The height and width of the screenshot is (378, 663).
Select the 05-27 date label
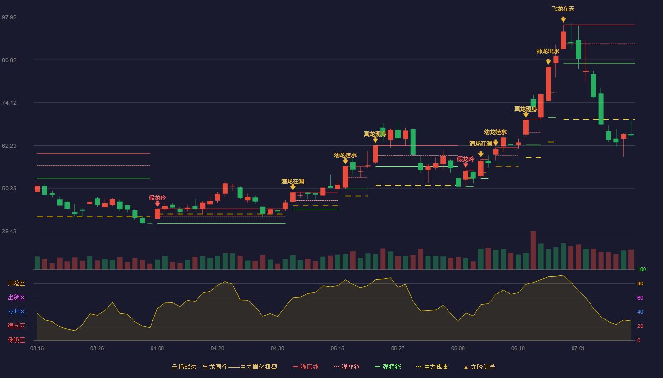coord(398,348)
